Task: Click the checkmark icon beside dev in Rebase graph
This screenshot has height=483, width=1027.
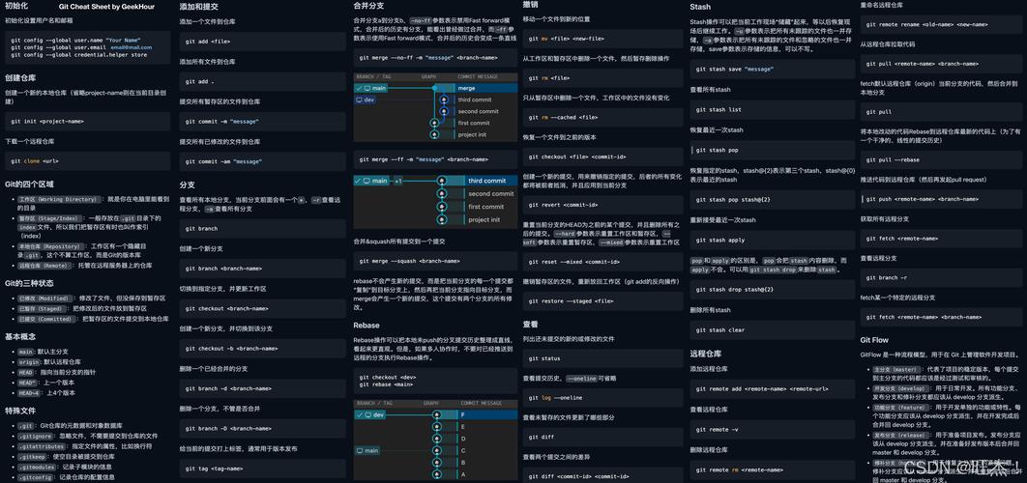Action: click(358, 415)
